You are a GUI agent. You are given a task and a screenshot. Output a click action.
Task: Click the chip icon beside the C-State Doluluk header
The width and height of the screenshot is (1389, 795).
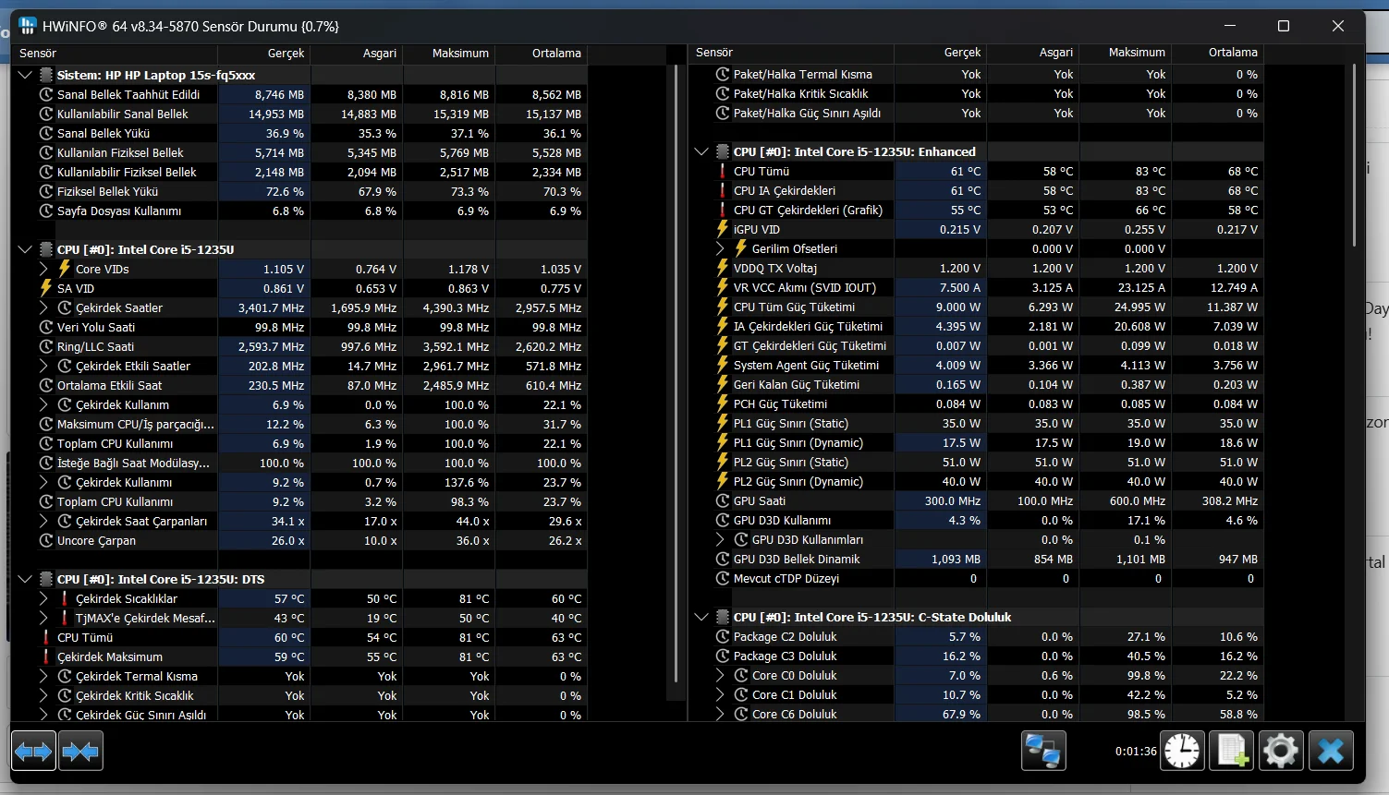click(x=723, y=617)
